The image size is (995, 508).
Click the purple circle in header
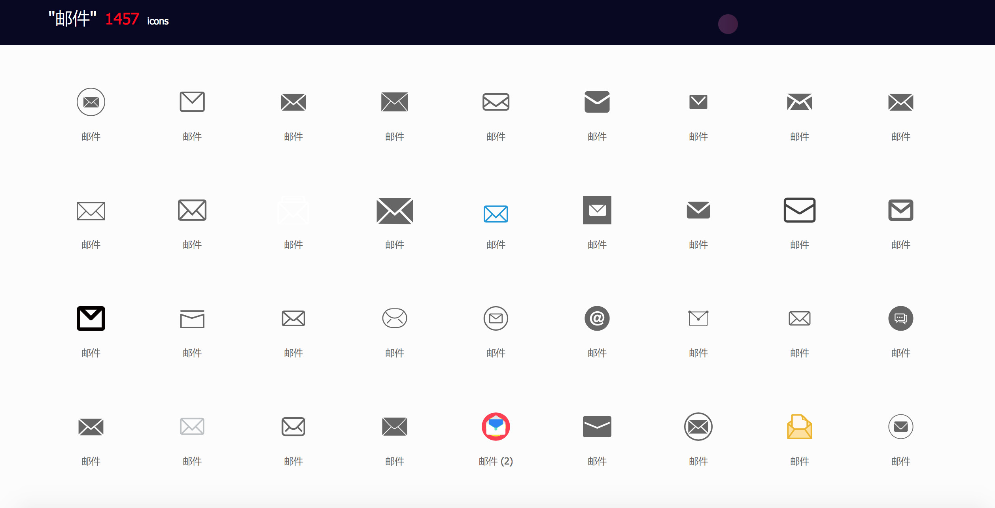728,24
